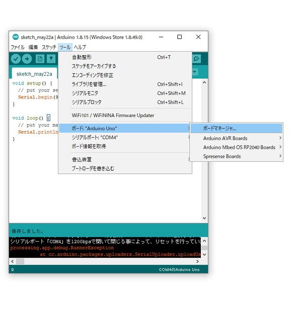This screenshot has width=297, height=314.
Task: Click the Arduino logo in the title bar
Action: point(16,37)
